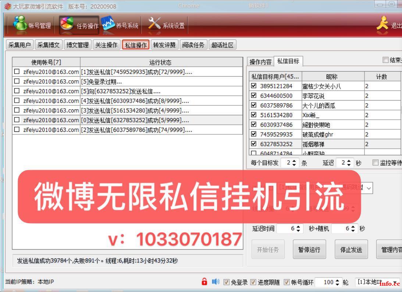
Task: Uncheck target user 6030937486
Action: click(254, 124)
